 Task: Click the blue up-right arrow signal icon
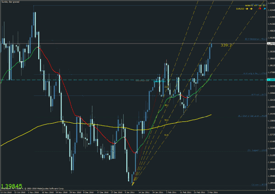[x=264, y=9]
